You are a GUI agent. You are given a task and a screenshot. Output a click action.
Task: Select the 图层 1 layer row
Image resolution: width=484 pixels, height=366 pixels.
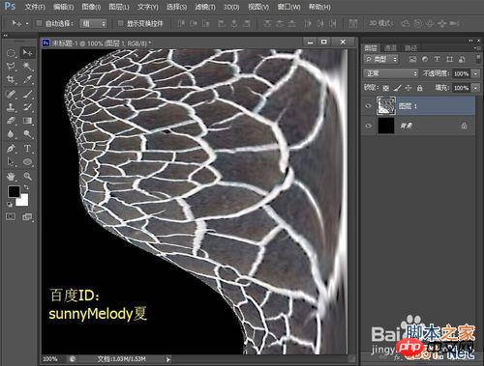click(418, 106)
